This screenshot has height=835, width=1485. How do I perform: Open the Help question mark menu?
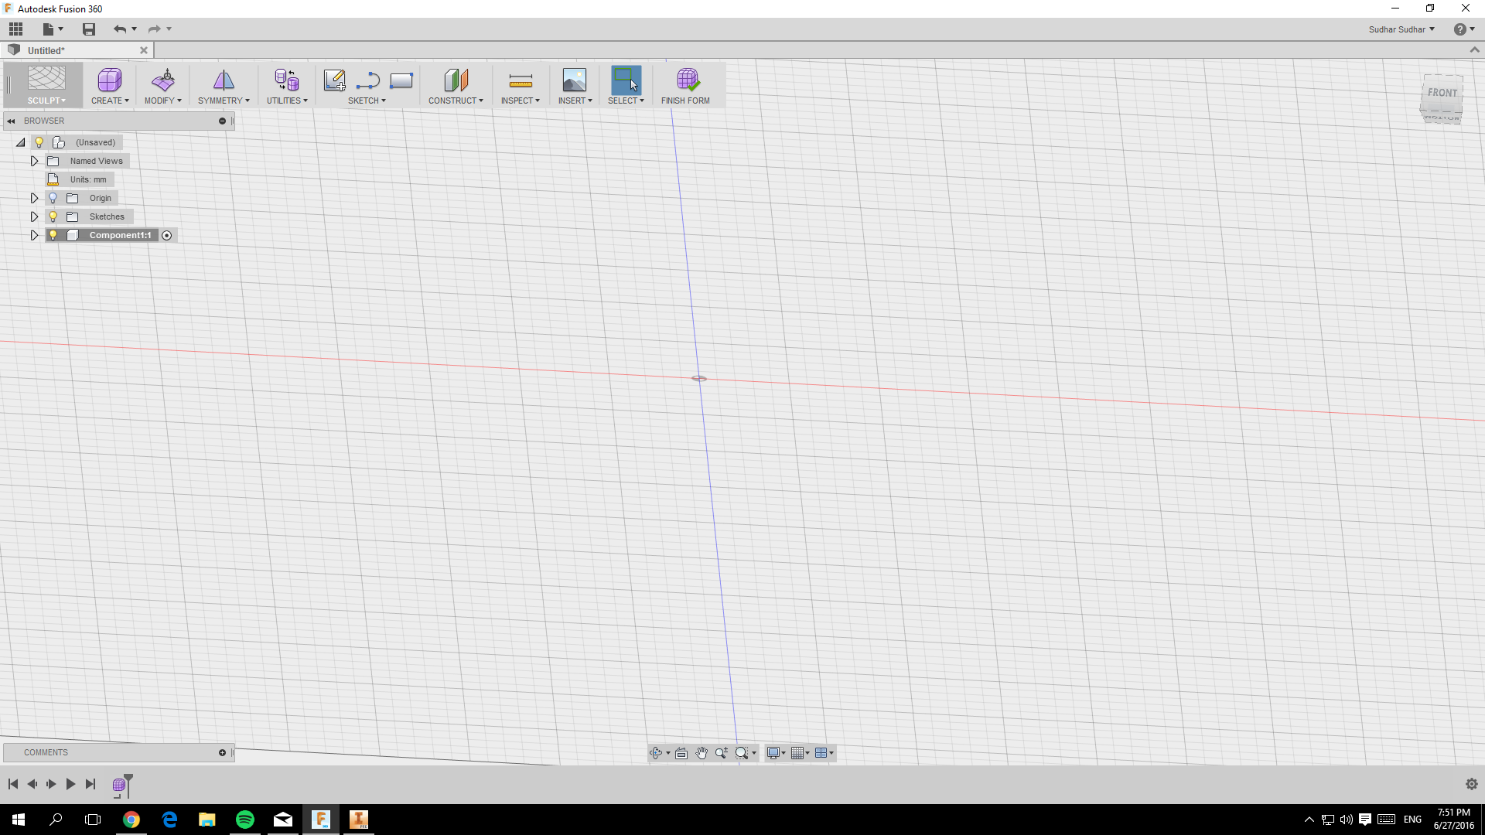coord(1463,29)
